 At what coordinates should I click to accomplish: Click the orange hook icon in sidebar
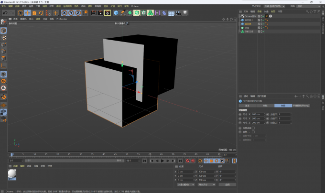point(3,96)
